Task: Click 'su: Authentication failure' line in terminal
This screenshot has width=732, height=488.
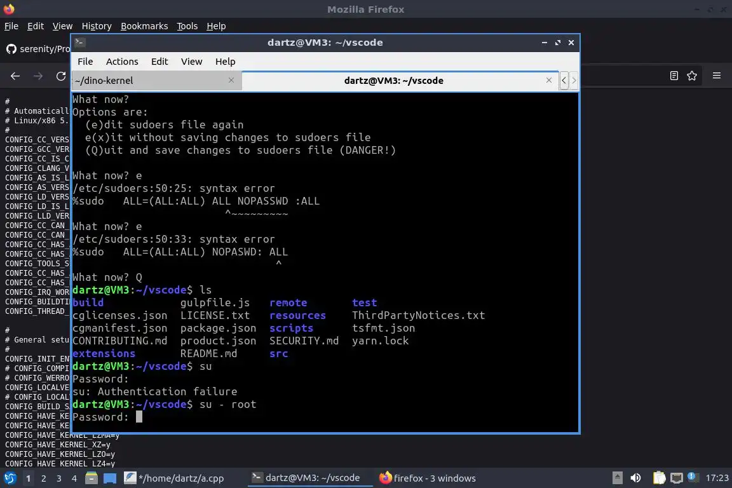Action: point(155,392)
